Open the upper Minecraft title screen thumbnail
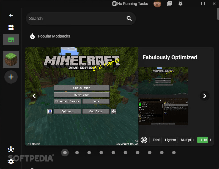Image resolution: width=219 pixels, height=169 pixels. pos(163,81)
